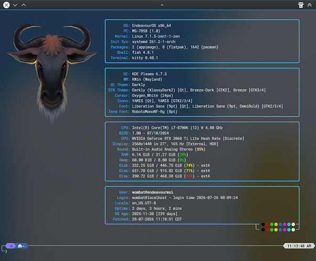
Task: Select the bottom-row red color dot
Action: point(267,230)
